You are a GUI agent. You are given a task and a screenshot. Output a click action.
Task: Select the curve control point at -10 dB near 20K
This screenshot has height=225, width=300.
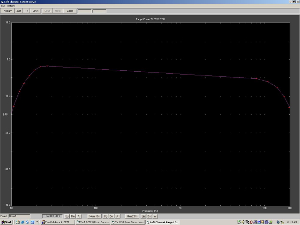tap(285, 97)
